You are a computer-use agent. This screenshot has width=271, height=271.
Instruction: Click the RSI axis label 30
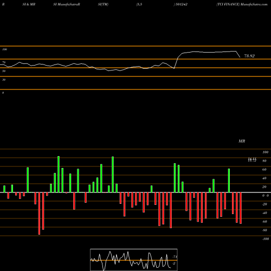(4, 80)
